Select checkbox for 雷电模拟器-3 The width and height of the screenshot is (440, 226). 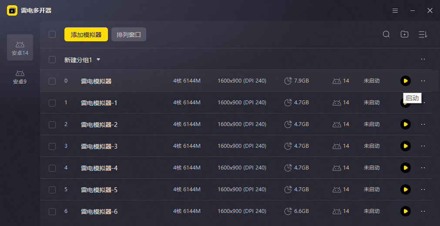tap(52, 146)
